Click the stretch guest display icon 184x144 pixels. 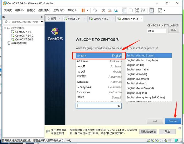[x=160, y=10]
